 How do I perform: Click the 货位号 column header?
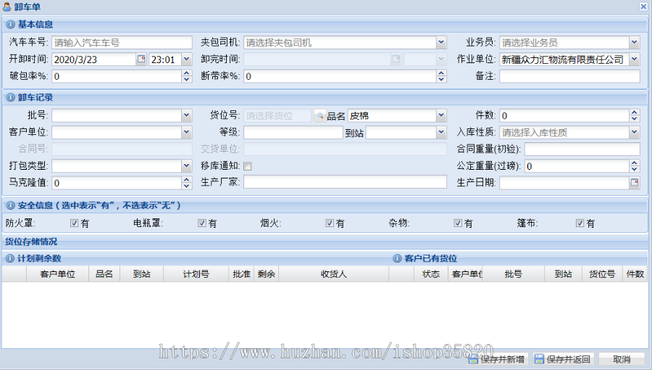(602, 274)
